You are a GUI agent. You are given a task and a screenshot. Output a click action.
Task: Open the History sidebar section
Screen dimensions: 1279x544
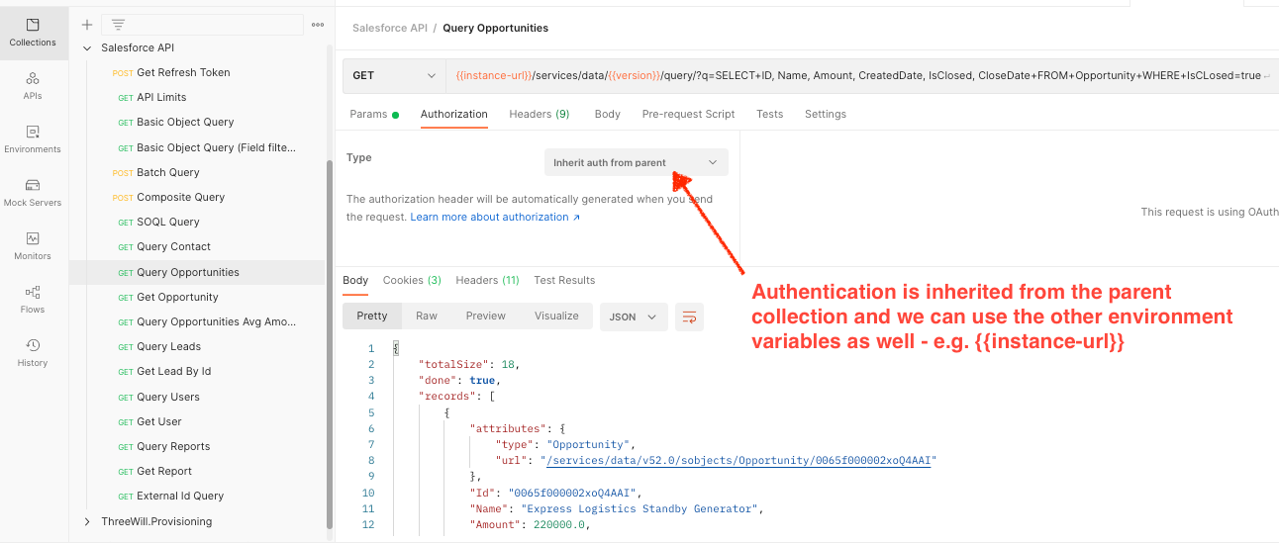click(33, 352)
